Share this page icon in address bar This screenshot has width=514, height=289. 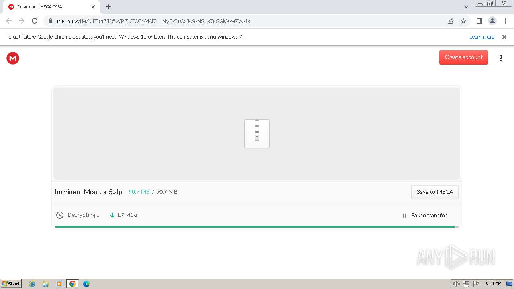451,21
